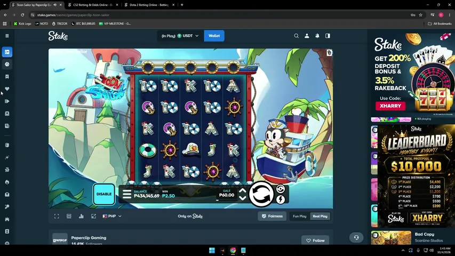Open the Wallet
The width and height of the screenshot is (455, 256).
pyautogui.click(x=214, y=36)
